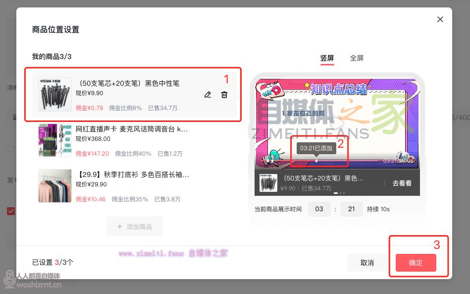
Task: Click the pencil edit icon for 黑色中性笔
Action: 208,95
